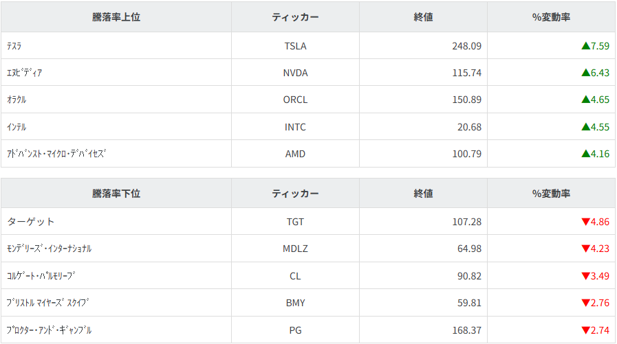Select the MDLZ ticker symbol
This screenshot has width=617, height=344.
point(295,249)
